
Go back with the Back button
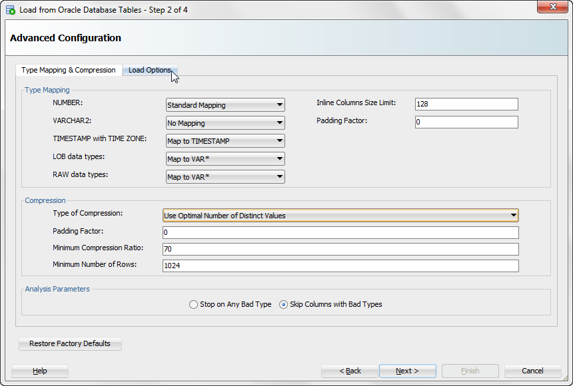click(x=350, y=371)
